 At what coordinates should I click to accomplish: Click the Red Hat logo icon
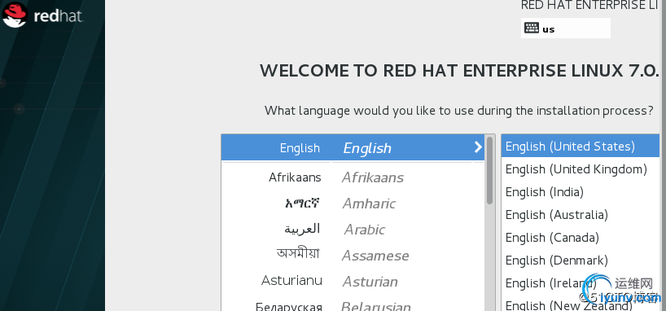(15, 15)
